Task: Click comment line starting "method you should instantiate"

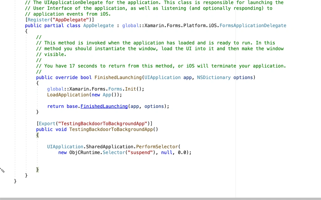Action: pos(160,49)
